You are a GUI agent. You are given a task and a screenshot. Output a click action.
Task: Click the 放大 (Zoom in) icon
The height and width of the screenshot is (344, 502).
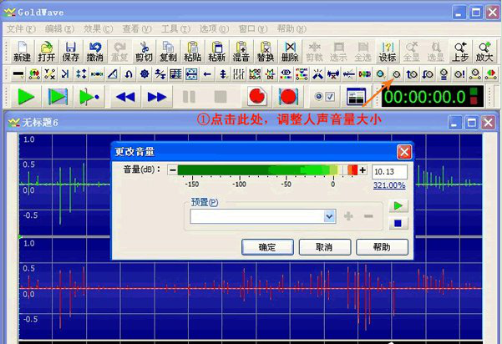[484, 51]
